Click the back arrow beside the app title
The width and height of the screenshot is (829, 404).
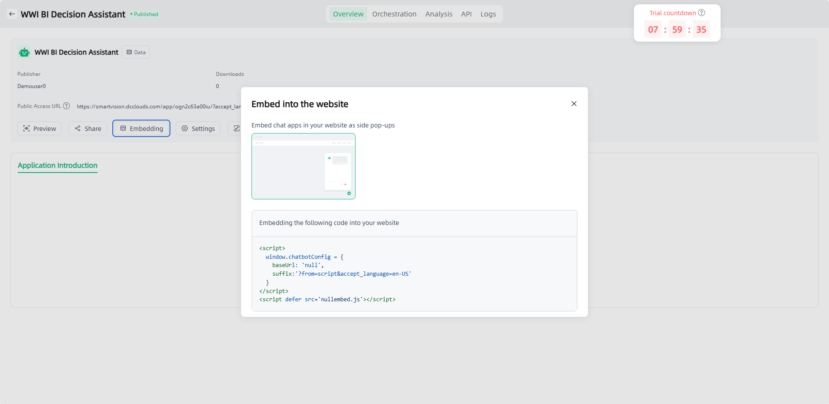point(12,14)
